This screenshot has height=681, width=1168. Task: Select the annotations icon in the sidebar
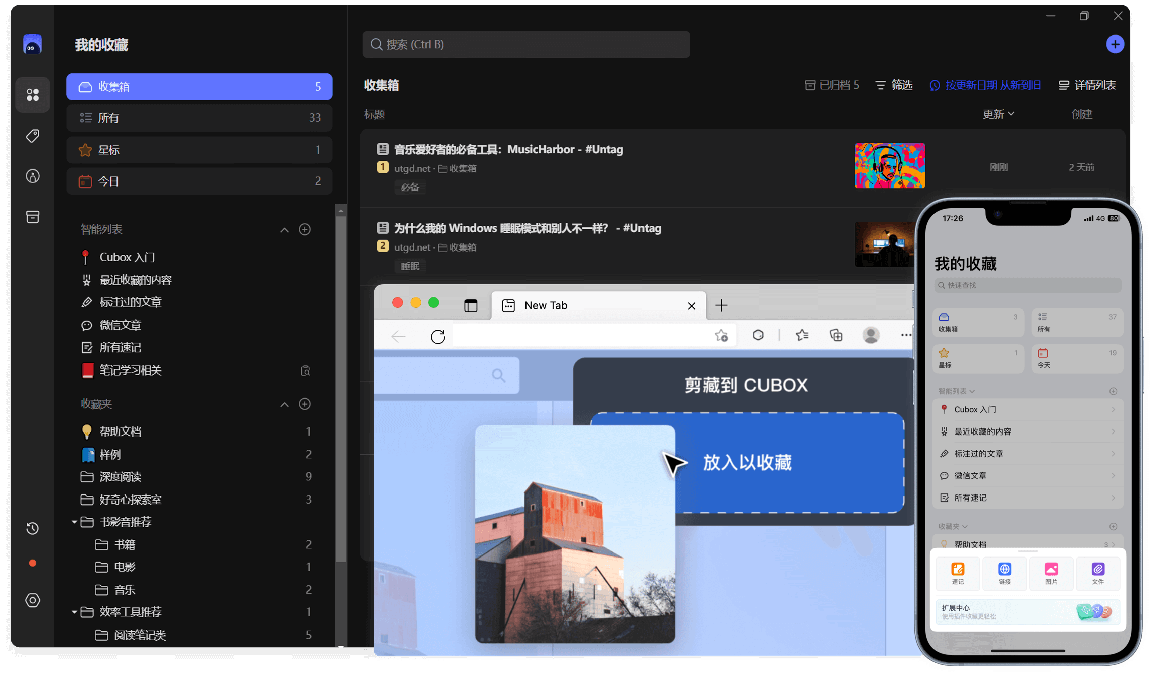coord(32,176)
